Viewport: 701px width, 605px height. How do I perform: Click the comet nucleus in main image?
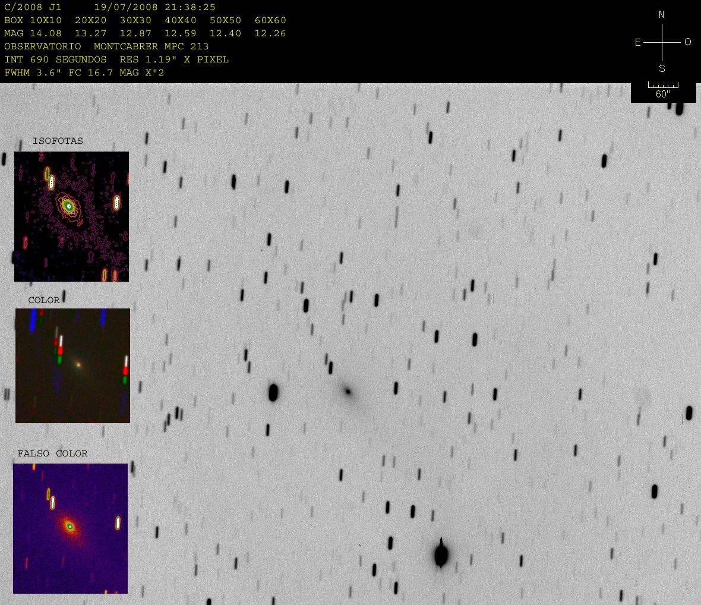point(348,392)
